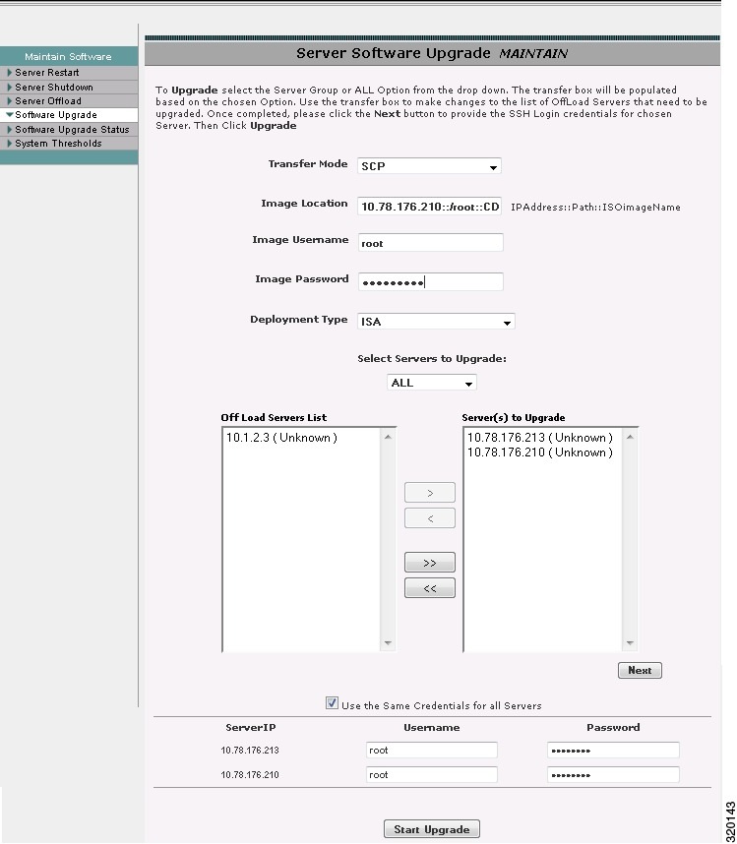This screenshot has width=737, height=844.
Task: Collapse the Software Upgrade arrow icon
Action: pyautogui.click(x=9, y=115)
